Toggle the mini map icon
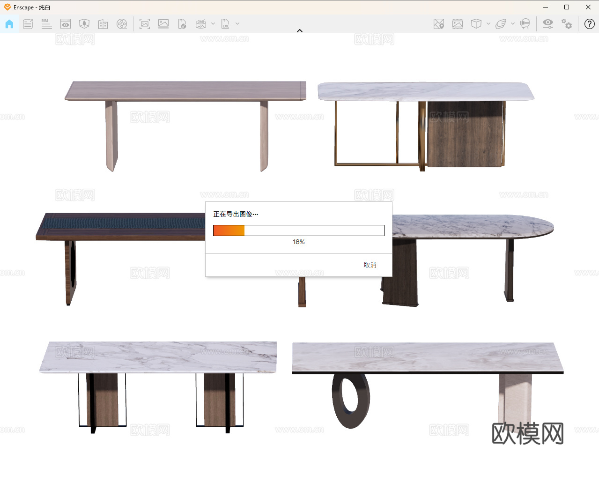Viewport: 599px width, 483px height. tap(439, 24)
